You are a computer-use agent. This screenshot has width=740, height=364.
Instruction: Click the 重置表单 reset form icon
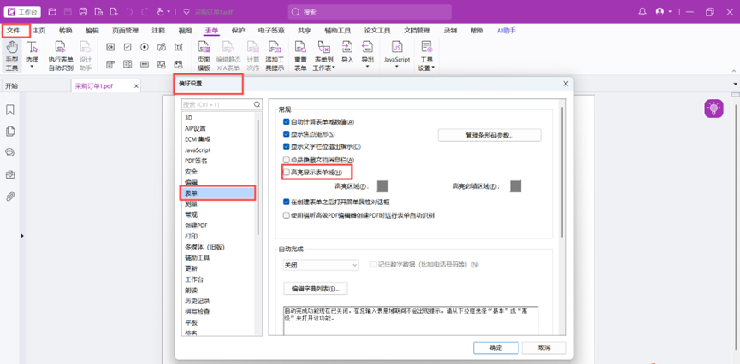pos(300,56)
